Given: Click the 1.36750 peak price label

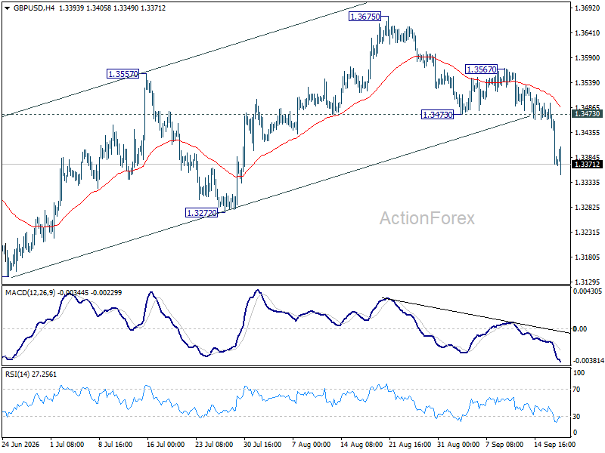Looking at the screenshot, I should (x=365, y=17).
